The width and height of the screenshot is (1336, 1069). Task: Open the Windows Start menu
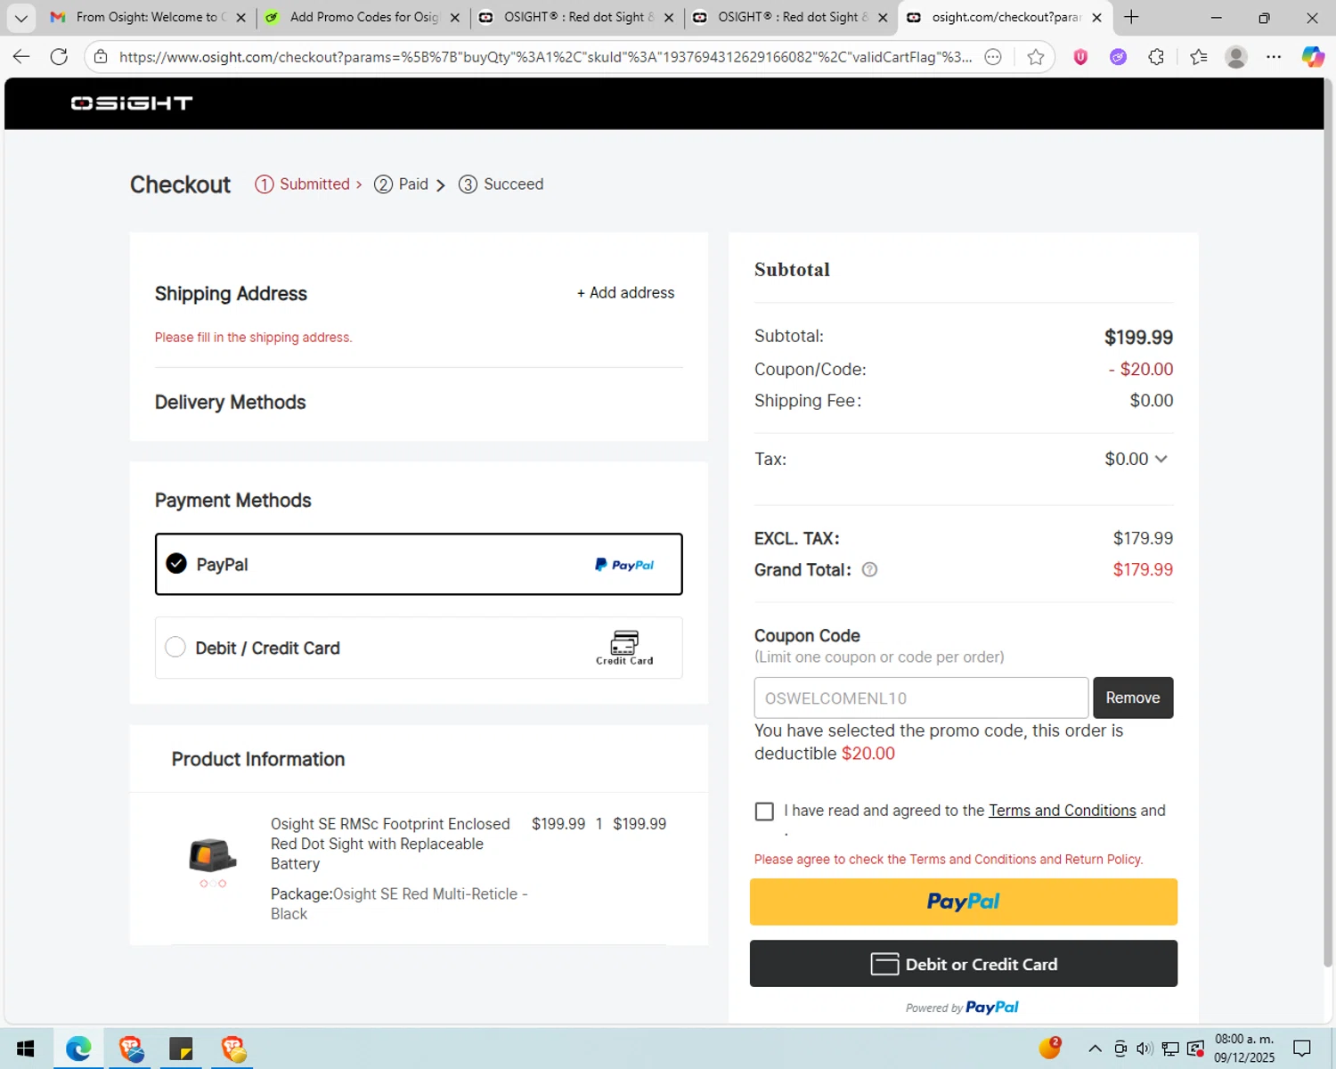[25, 1049]
